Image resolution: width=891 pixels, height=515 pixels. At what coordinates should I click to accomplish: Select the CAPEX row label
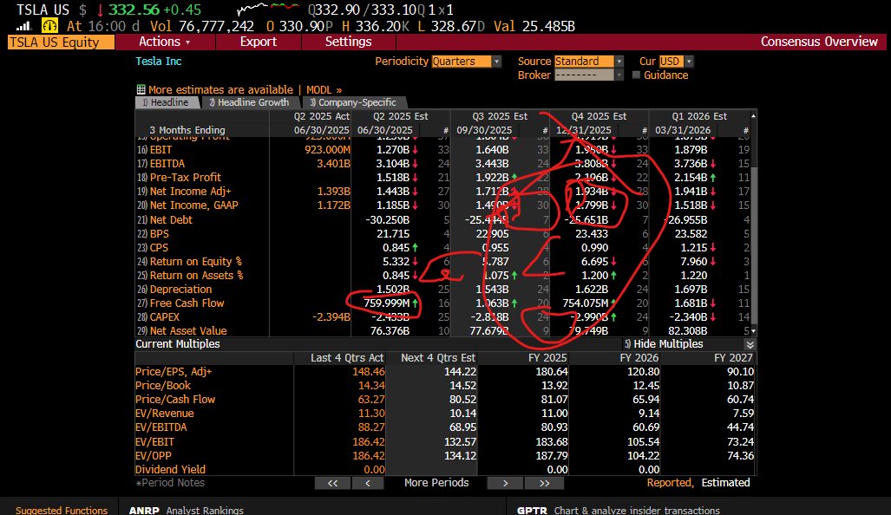[164, 316]
